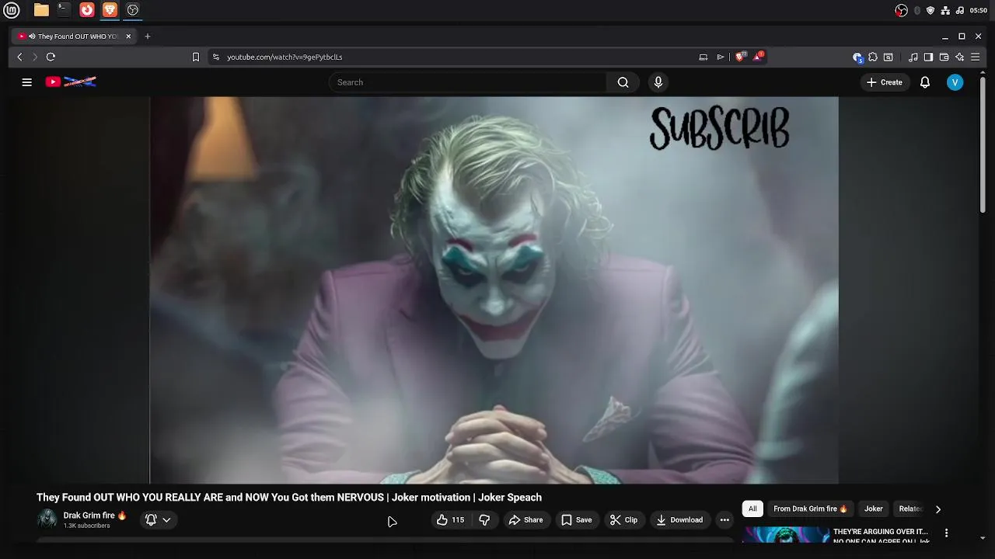Screen dimensions: 995x559
Task: Open YouTube guide hamburger menu
Action: (x=27, y=82)
